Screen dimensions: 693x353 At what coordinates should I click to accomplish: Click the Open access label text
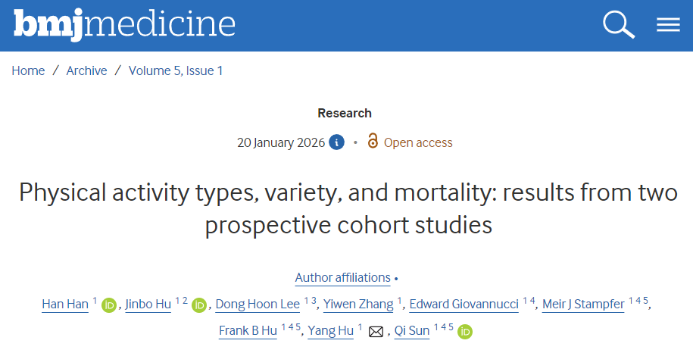point(418,142)
